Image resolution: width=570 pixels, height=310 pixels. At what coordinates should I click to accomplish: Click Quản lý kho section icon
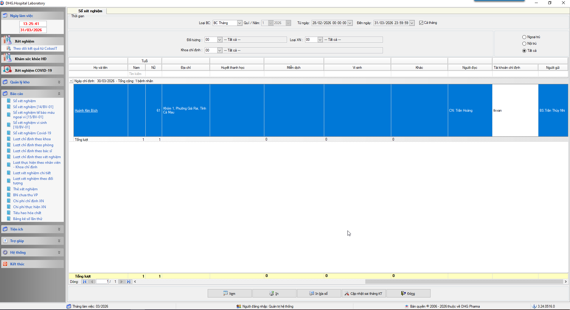[5, 82]
